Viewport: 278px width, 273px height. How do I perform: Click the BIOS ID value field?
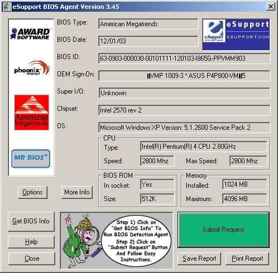click(x=184, y=58)
